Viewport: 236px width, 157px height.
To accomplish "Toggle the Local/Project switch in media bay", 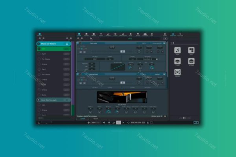I will tap(184, 118).
